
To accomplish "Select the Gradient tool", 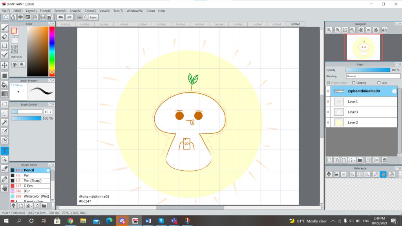I will tap(5, 94).
